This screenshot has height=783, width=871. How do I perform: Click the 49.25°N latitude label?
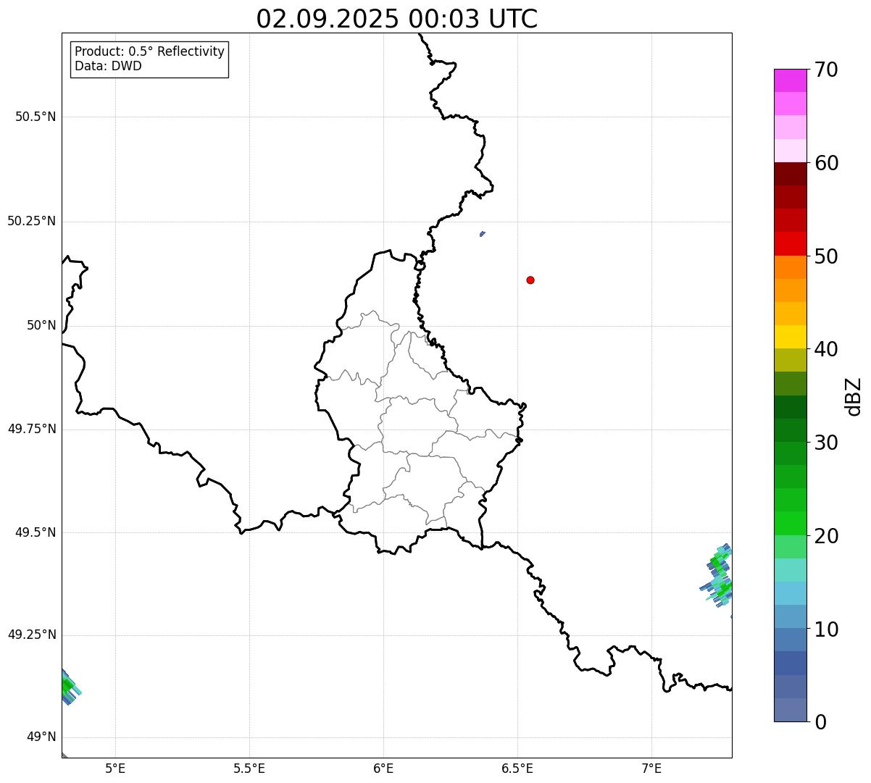pos(31,635)
